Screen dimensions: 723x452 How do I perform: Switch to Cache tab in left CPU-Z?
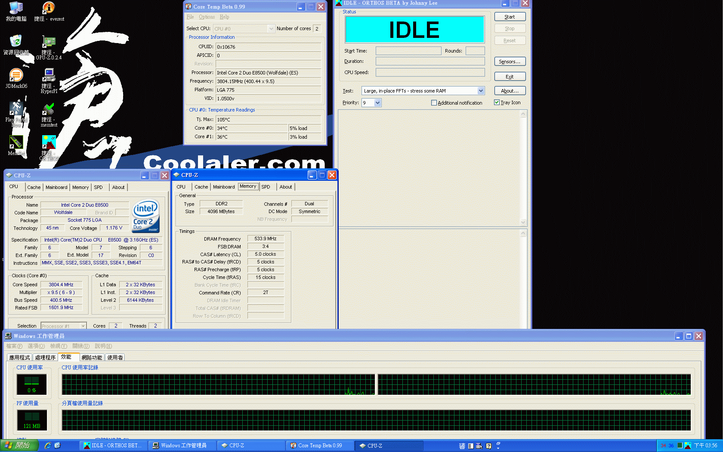coord(34,187)
